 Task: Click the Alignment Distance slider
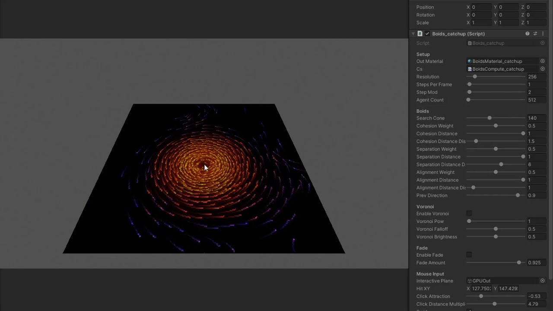pos(496,181)
